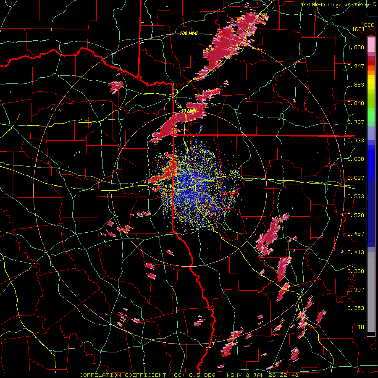Screen dimensions: 378x378
Task: Click the 50 NMI range ring label
Action: pos(189,111)
